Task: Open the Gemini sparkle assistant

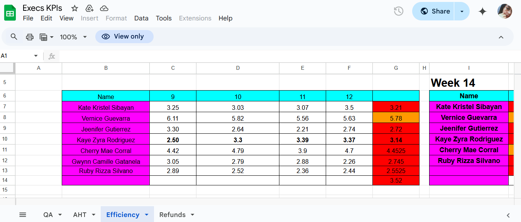Action: point(482,12)
